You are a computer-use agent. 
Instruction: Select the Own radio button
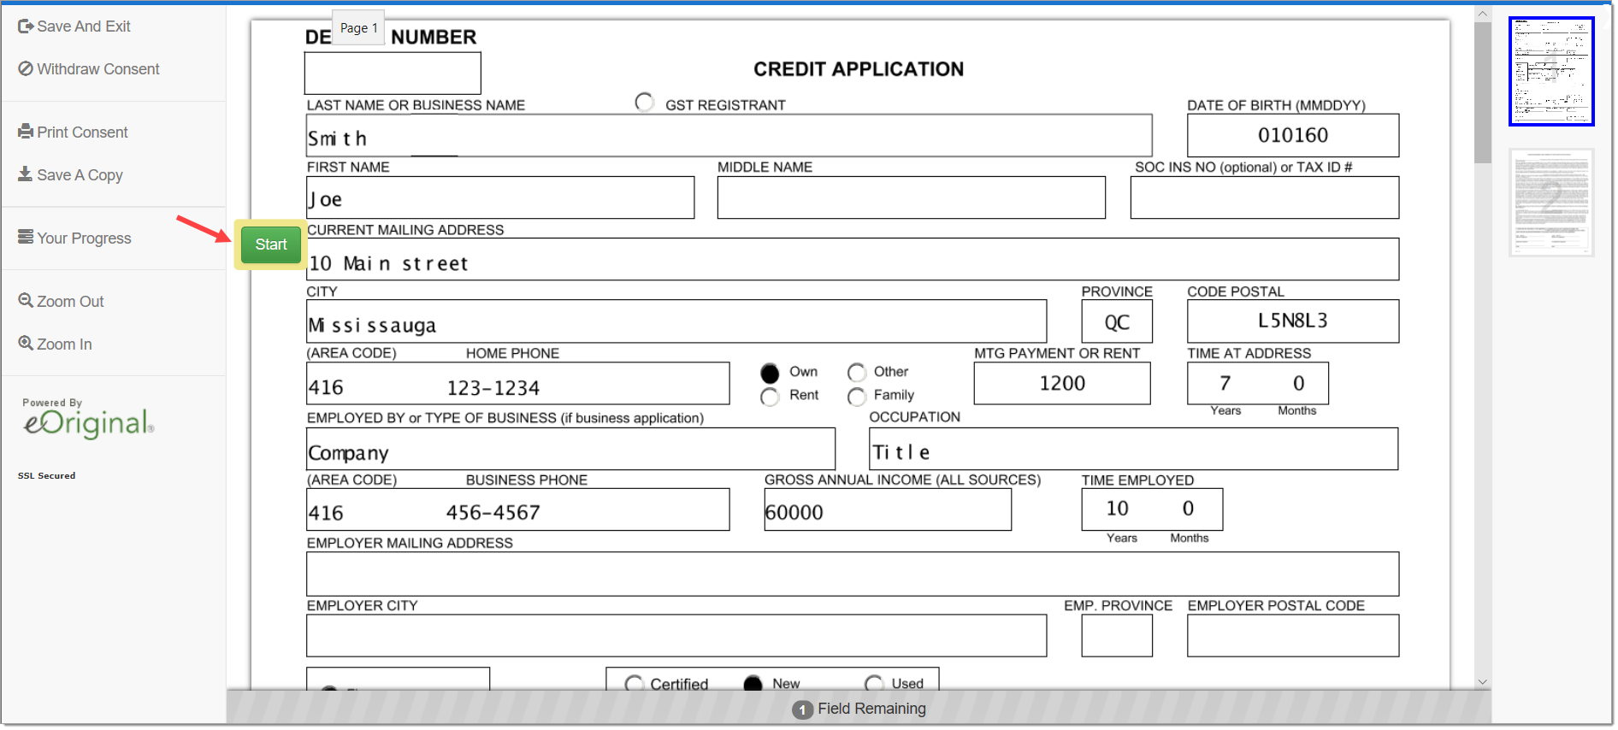(770, 374)
